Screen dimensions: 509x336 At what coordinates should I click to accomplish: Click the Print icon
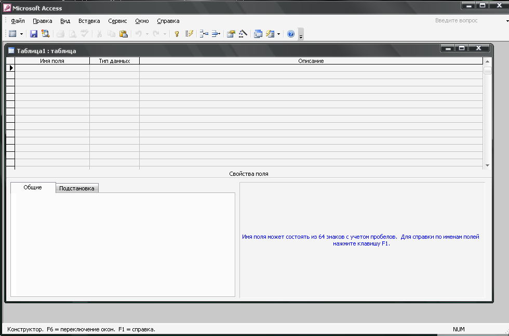[x=60, y=34]
